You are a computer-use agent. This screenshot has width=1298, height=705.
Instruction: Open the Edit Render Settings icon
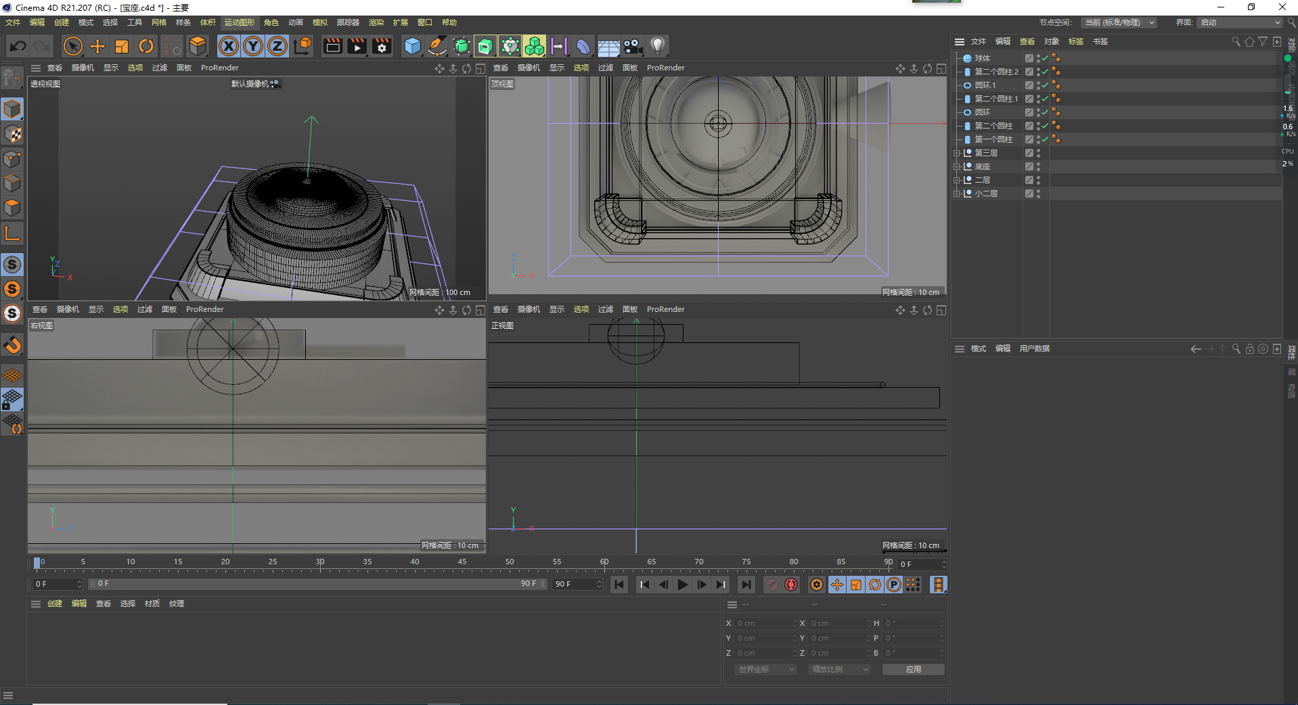[382, 46]
